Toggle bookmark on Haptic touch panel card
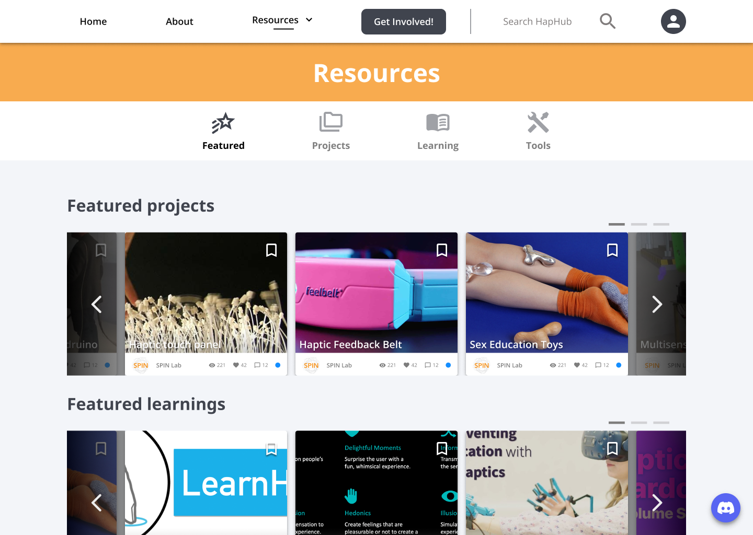This screenshot has width=753, height=535. (x=271, y=250)
